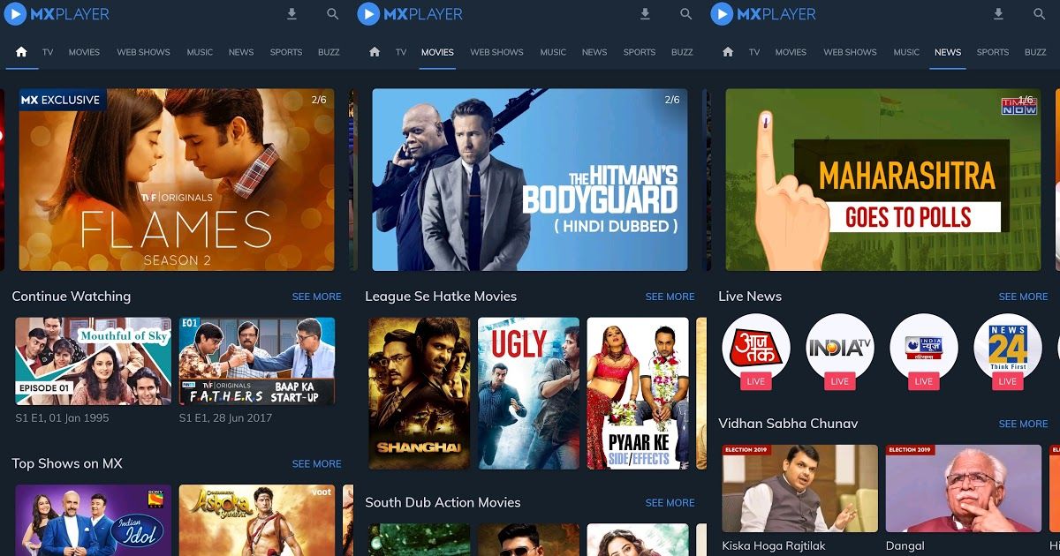Go to home icon in middle panel
This screenshot has height=556, width=1060.
pyautogui.click(x=375, y=52)
